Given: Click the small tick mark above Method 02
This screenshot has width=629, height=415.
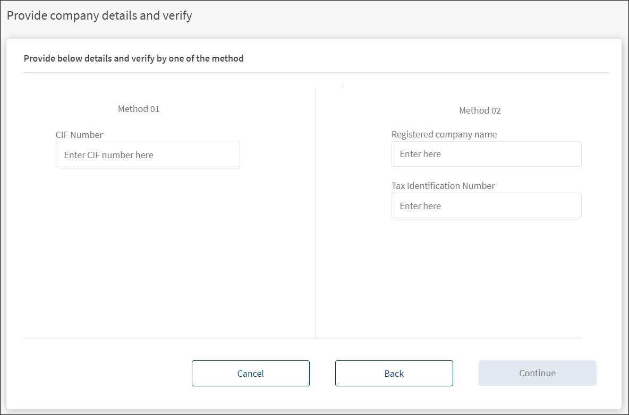Looking at the screenshot, I should point(342,85).
